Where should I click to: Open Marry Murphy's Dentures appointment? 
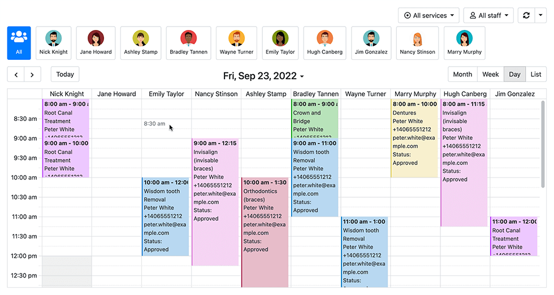coord(413,138)
